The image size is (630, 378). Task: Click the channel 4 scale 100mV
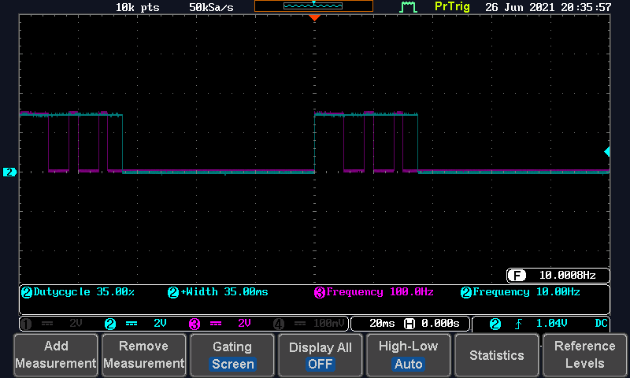click(329, 324)
